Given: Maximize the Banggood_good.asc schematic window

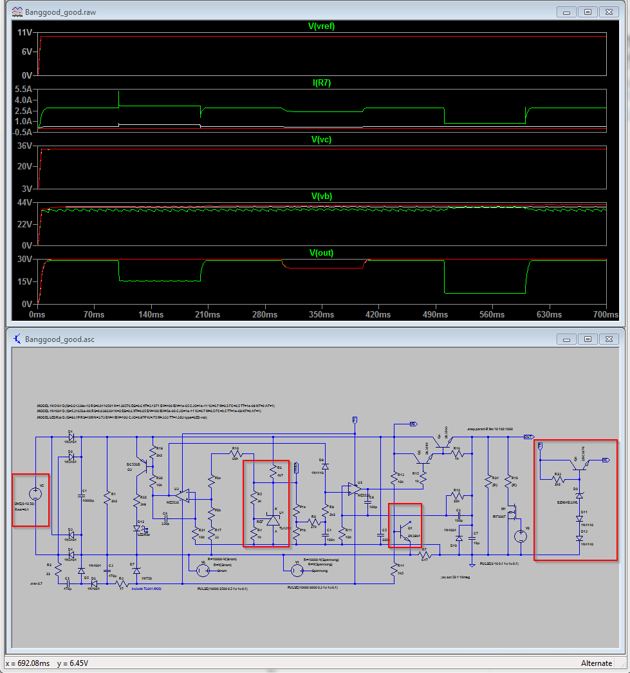Looking at the screenshot, I should [x=588, y=339].
